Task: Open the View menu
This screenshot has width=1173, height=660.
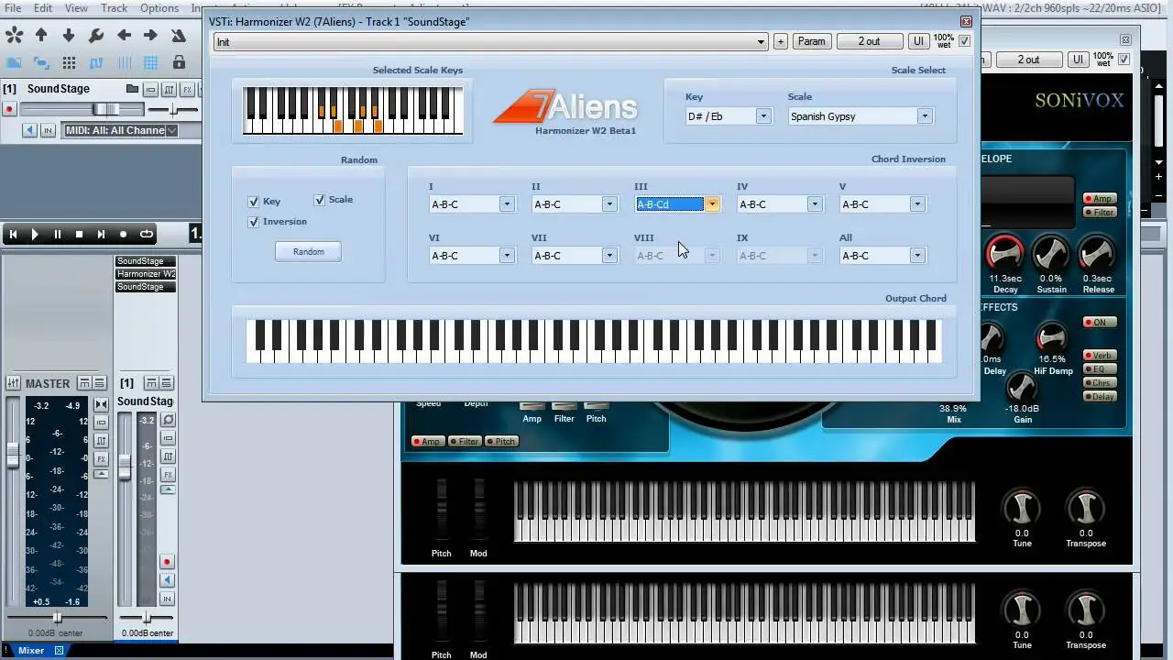Action: [x=77, y=8]
